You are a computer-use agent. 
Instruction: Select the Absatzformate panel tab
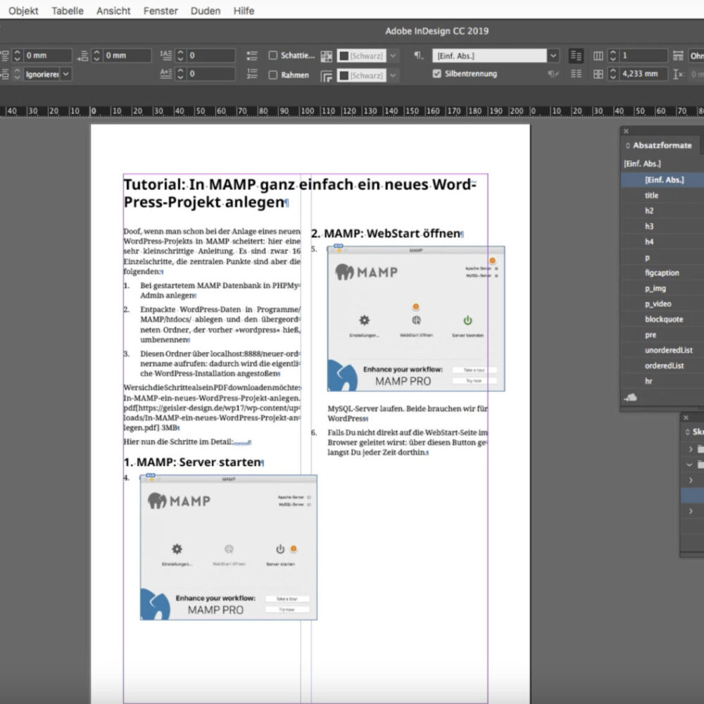(662, 146)
